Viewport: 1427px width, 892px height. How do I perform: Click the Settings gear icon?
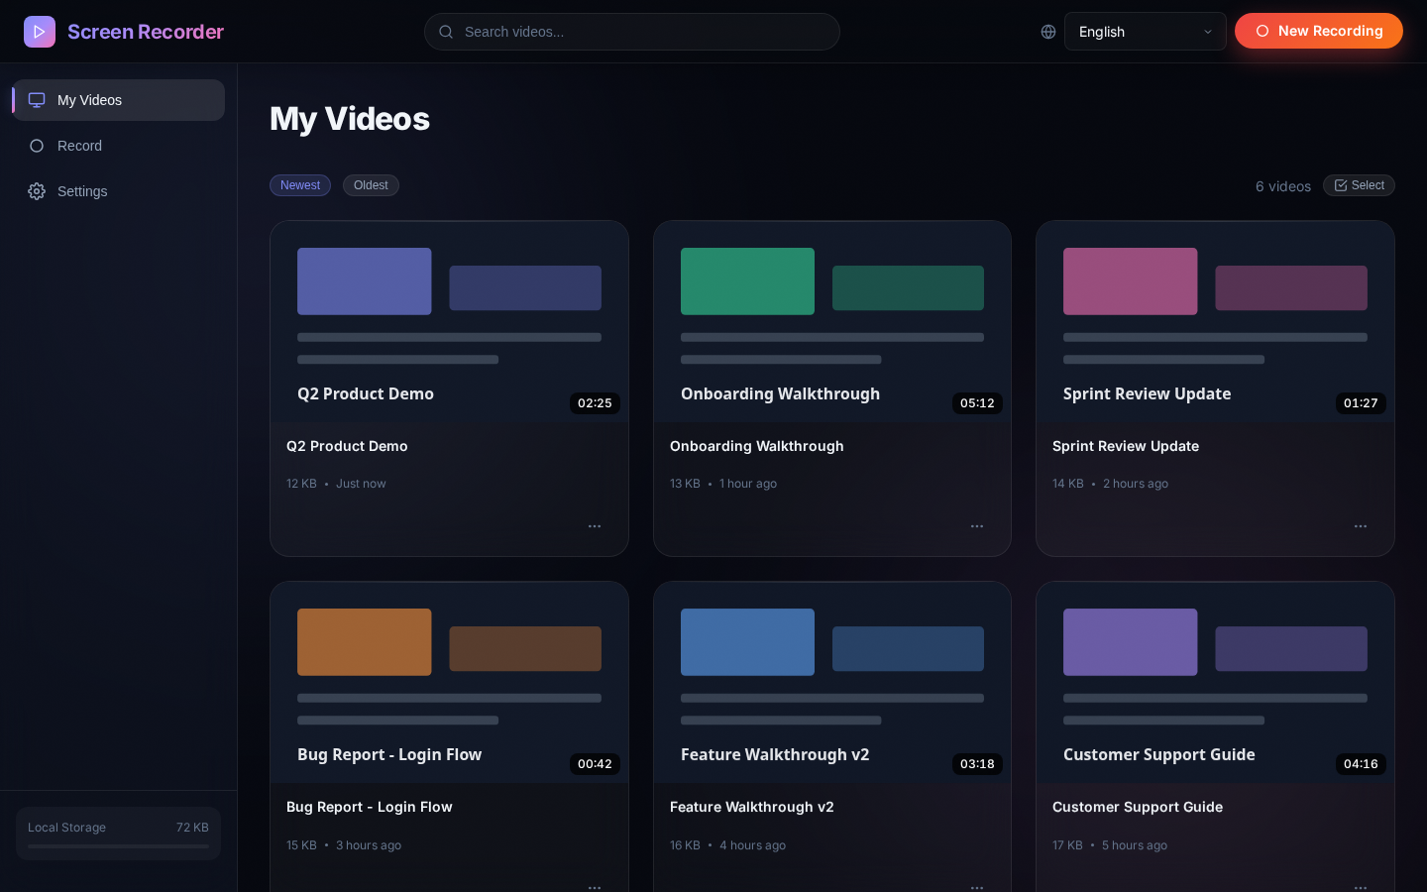coord(37,191)
